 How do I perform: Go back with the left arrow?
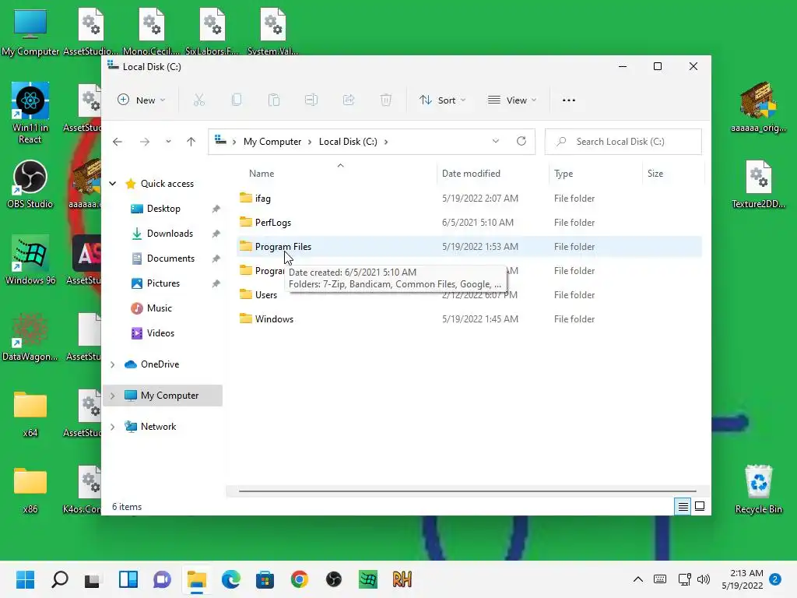coord(118,142)
